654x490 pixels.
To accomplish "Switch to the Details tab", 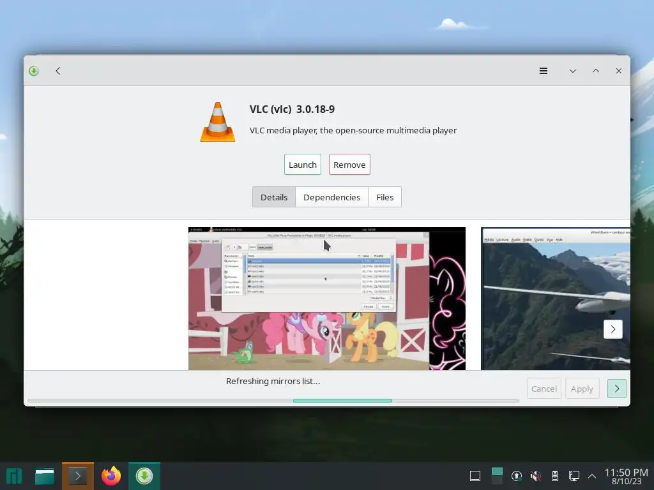I will [x=273, y=197].
